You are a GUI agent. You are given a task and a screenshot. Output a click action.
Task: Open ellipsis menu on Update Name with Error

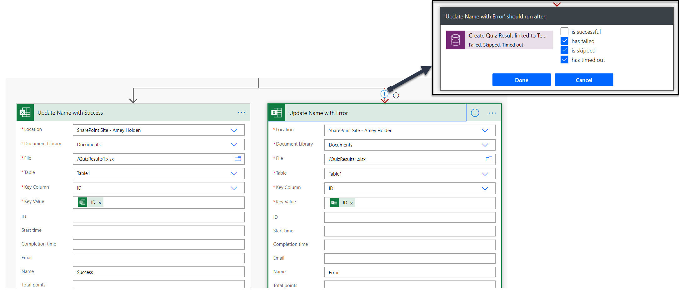pyautogui.click(x=492, y=113)
